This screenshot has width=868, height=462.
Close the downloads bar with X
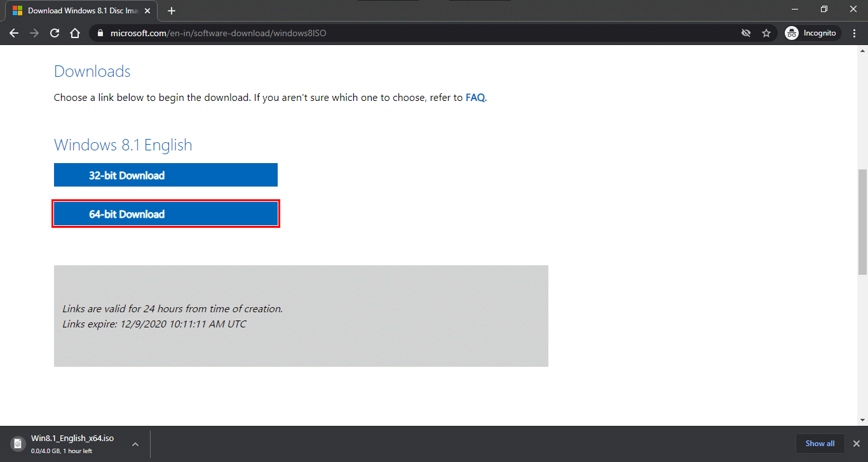tap(855, 444)
